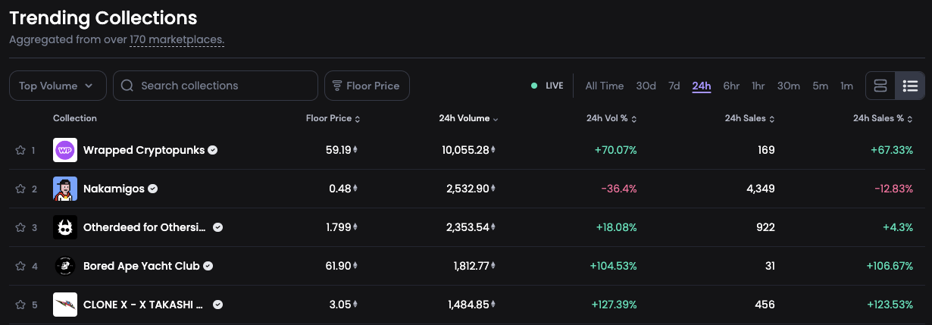Favorite the CLONE X - X TAKASHI row
Viewport: 932px width, 325px height.
20,305
